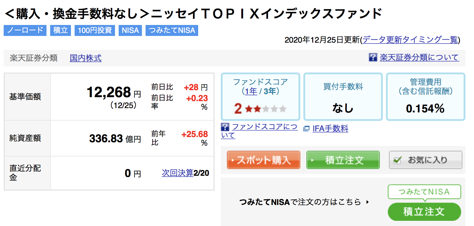Click the checkmark icon on お気に入り button
The width and height of the screenshot is (474, 226).
(397, 161)
